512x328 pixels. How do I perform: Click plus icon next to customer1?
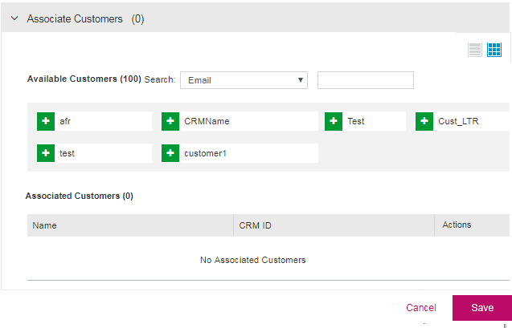click(170, 153)
